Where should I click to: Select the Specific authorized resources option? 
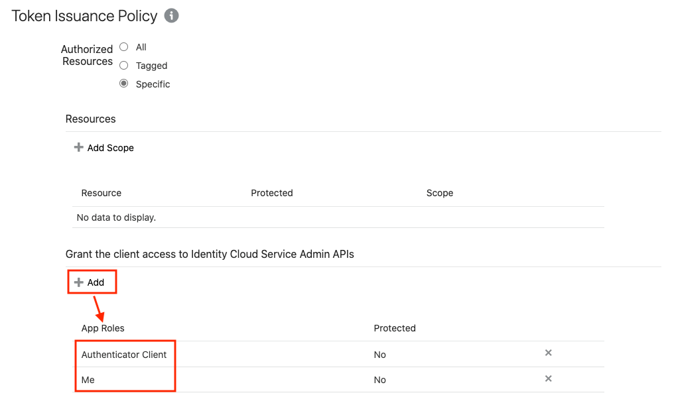(124, 84)
